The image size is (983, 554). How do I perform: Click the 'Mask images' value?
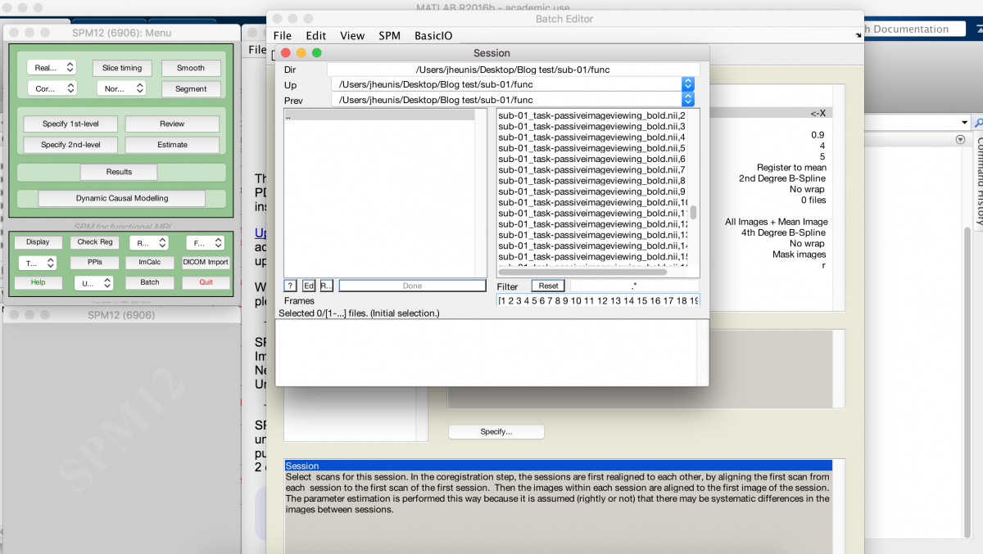point(799,254)
